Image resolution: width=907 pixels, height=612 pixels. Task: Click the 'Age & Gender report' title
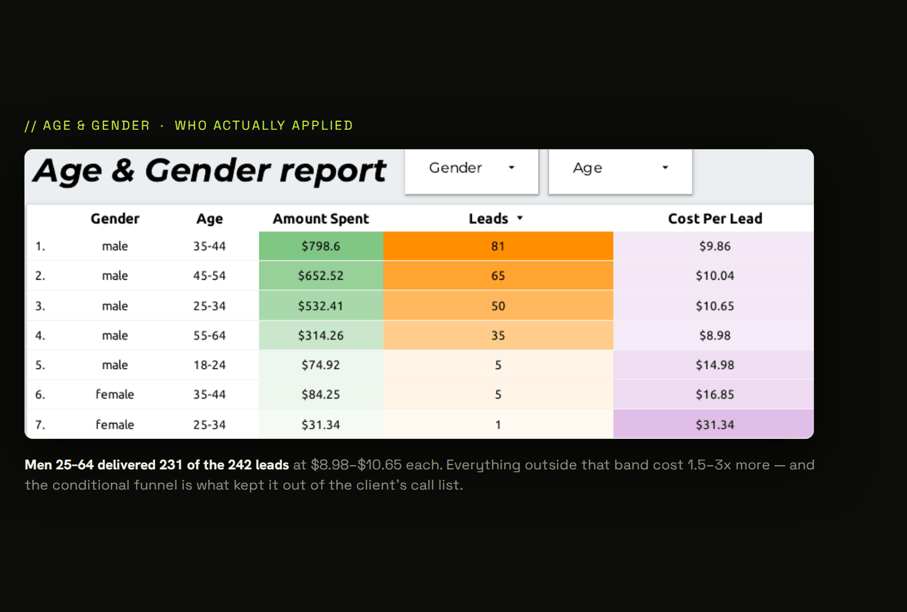(210, 171)
